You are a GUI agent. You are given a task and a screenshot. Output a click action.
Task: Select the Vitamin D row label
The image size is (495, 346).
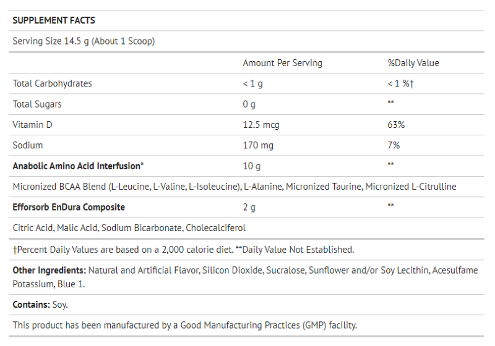click(x=32, y=125)
